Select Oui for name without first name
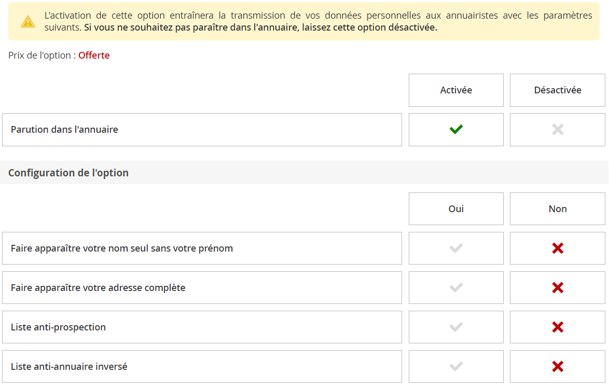This screenshot has width=609, height=388. pyautogui.click(x=456, y=248)
